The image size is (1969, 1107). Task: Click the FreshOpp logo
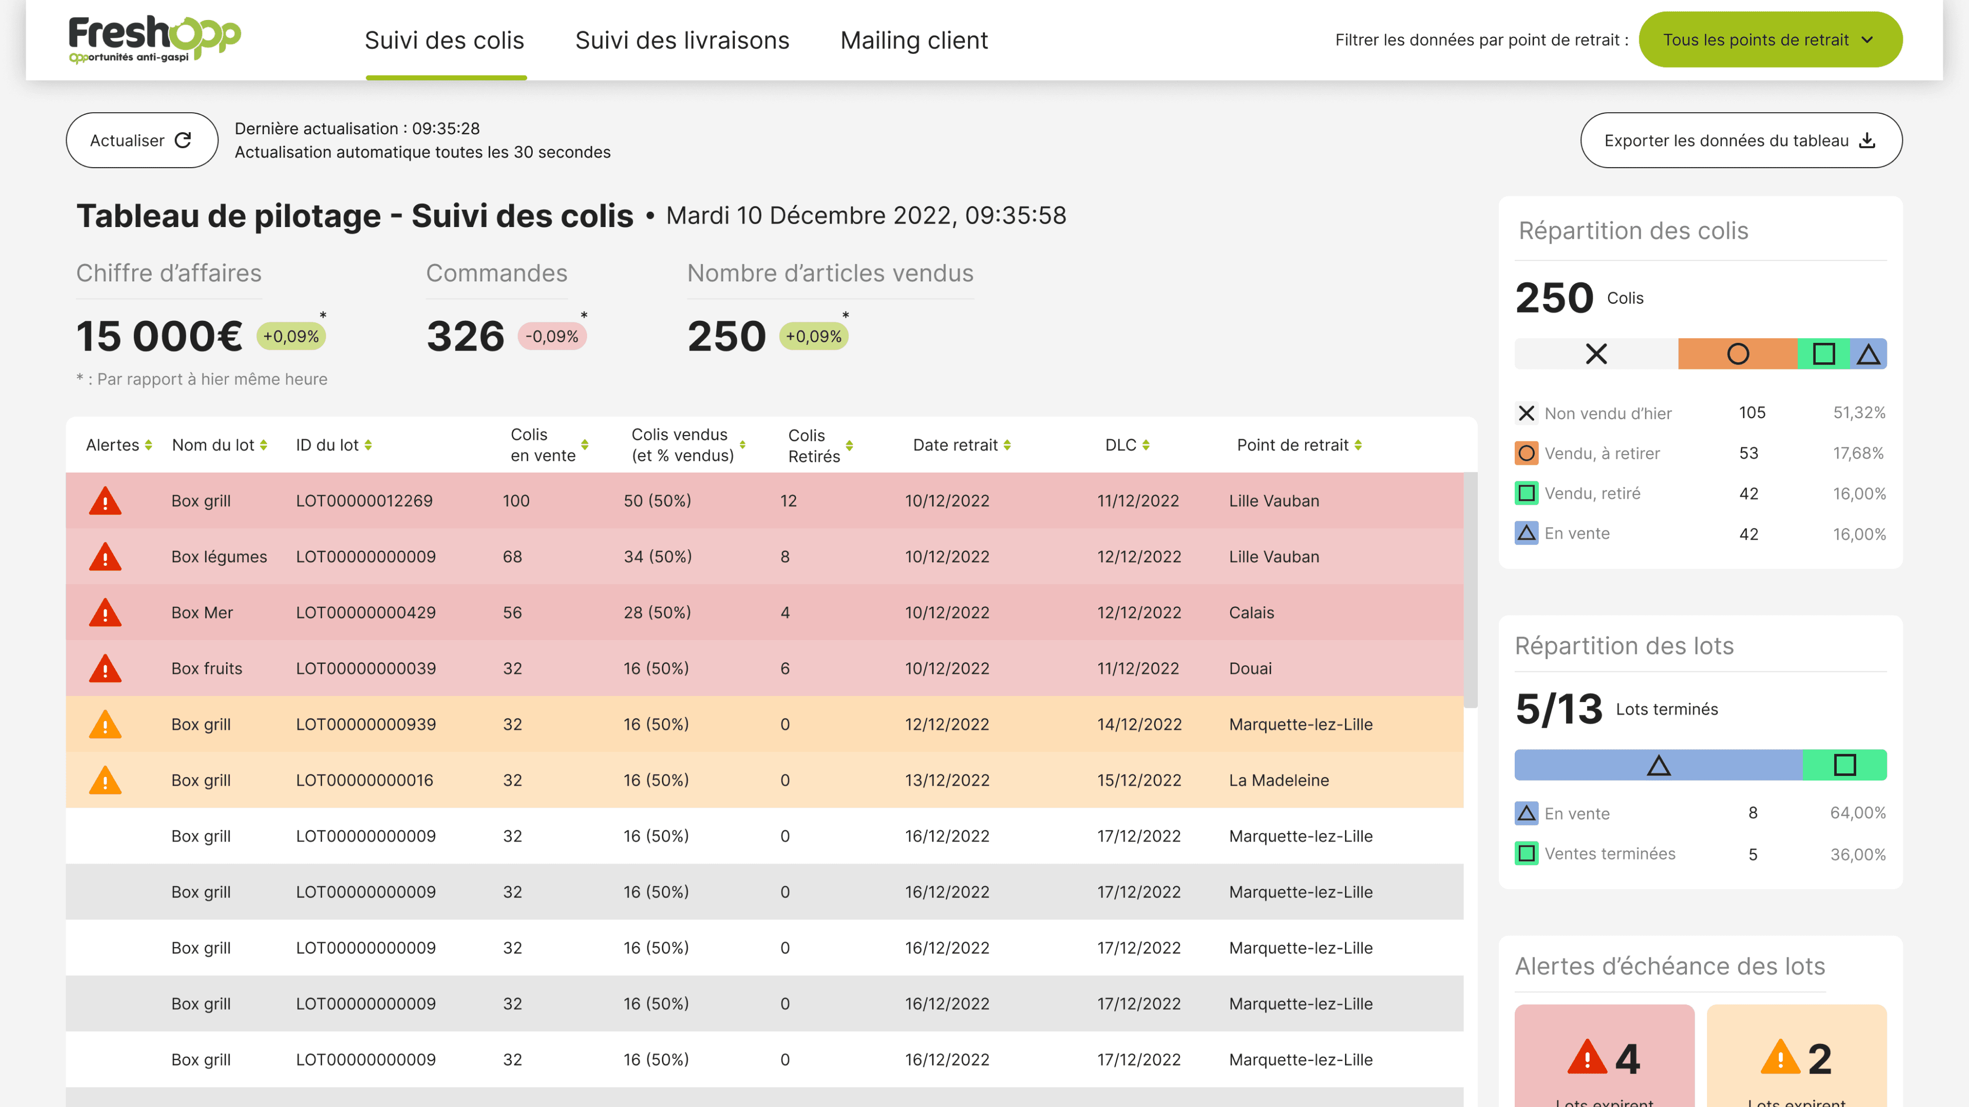coord(154,38)
